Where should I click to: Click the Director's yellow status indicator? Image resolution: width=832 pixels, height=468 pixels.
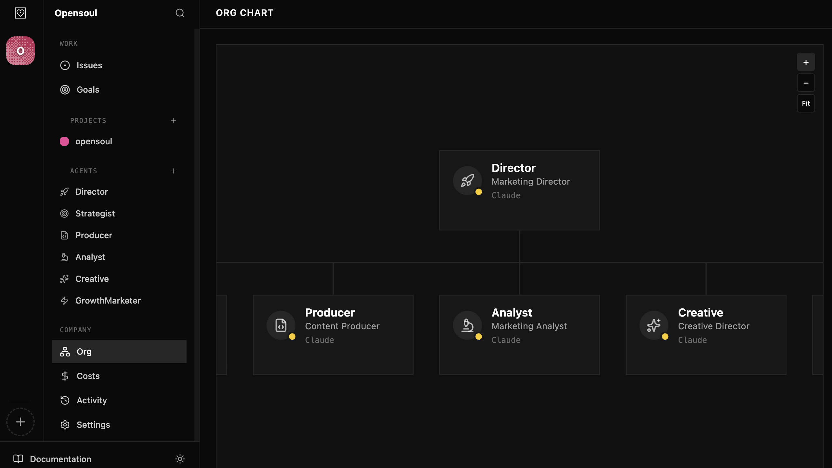478,192
